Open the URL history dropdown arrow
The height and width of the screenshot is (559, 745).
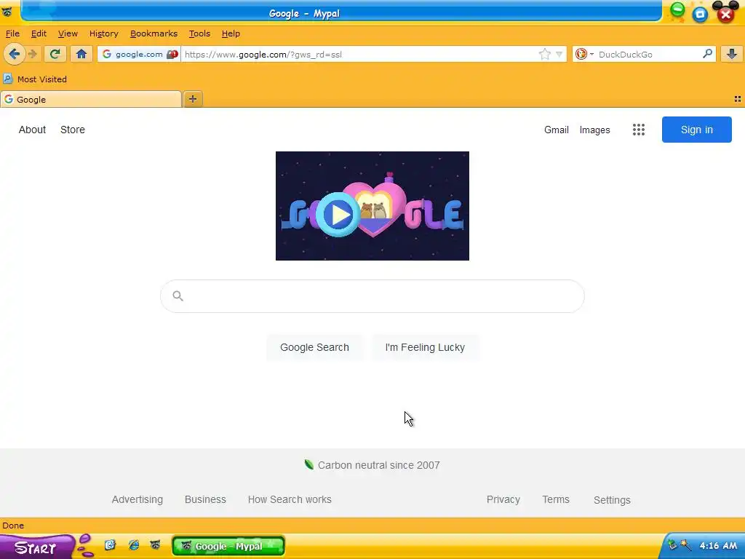tap(559, 54)
